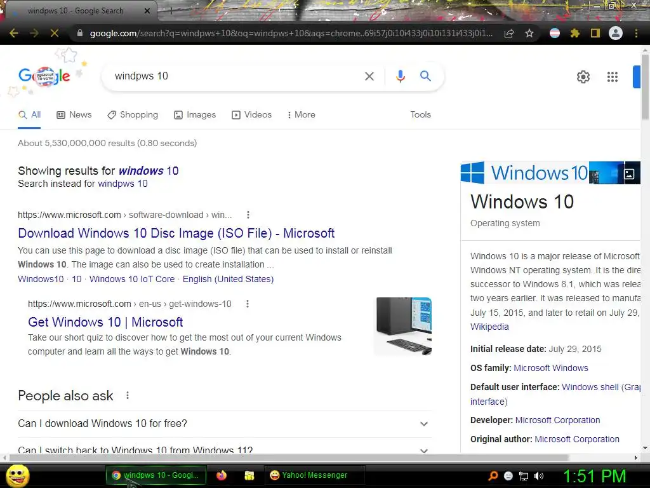Click the 1:51 PM clock
The image size is (650, 488).
pyautogui.click(x=594, y=476)
